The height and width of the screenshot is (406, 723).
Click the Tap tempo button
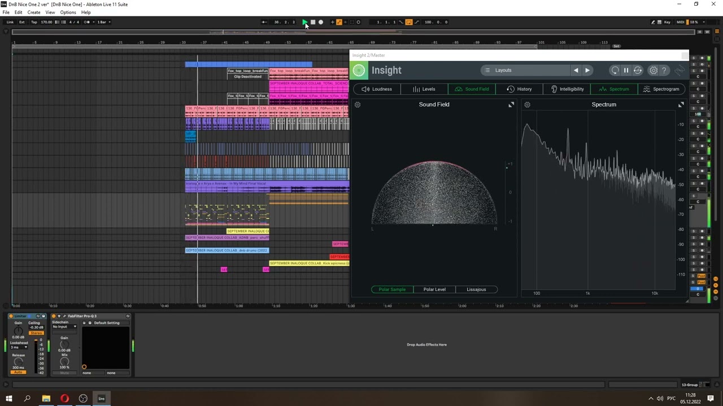(34, 22)
